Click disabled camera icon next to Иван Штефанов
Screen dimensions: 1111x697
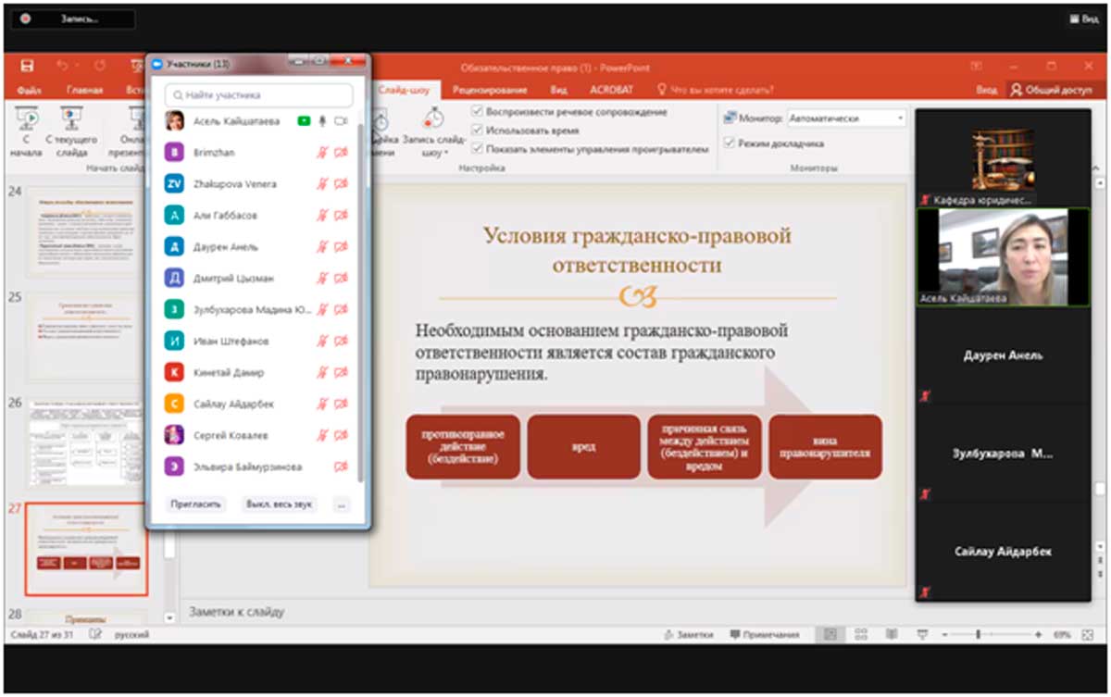(x=341, y=342)
